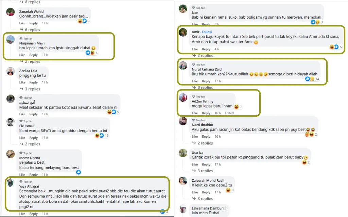Like Arvilaa Lala's comment
The height and width of the screenshot is (217, 348).
point(22,82)
